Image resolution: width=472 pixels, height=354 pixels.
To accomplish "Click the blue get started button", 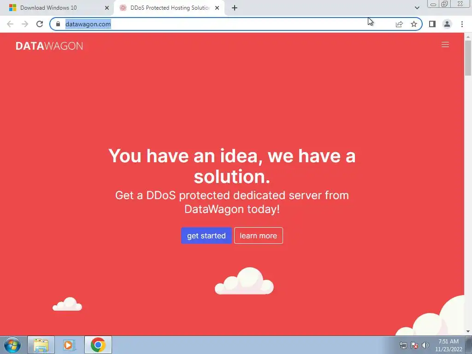I will point(206,236).
